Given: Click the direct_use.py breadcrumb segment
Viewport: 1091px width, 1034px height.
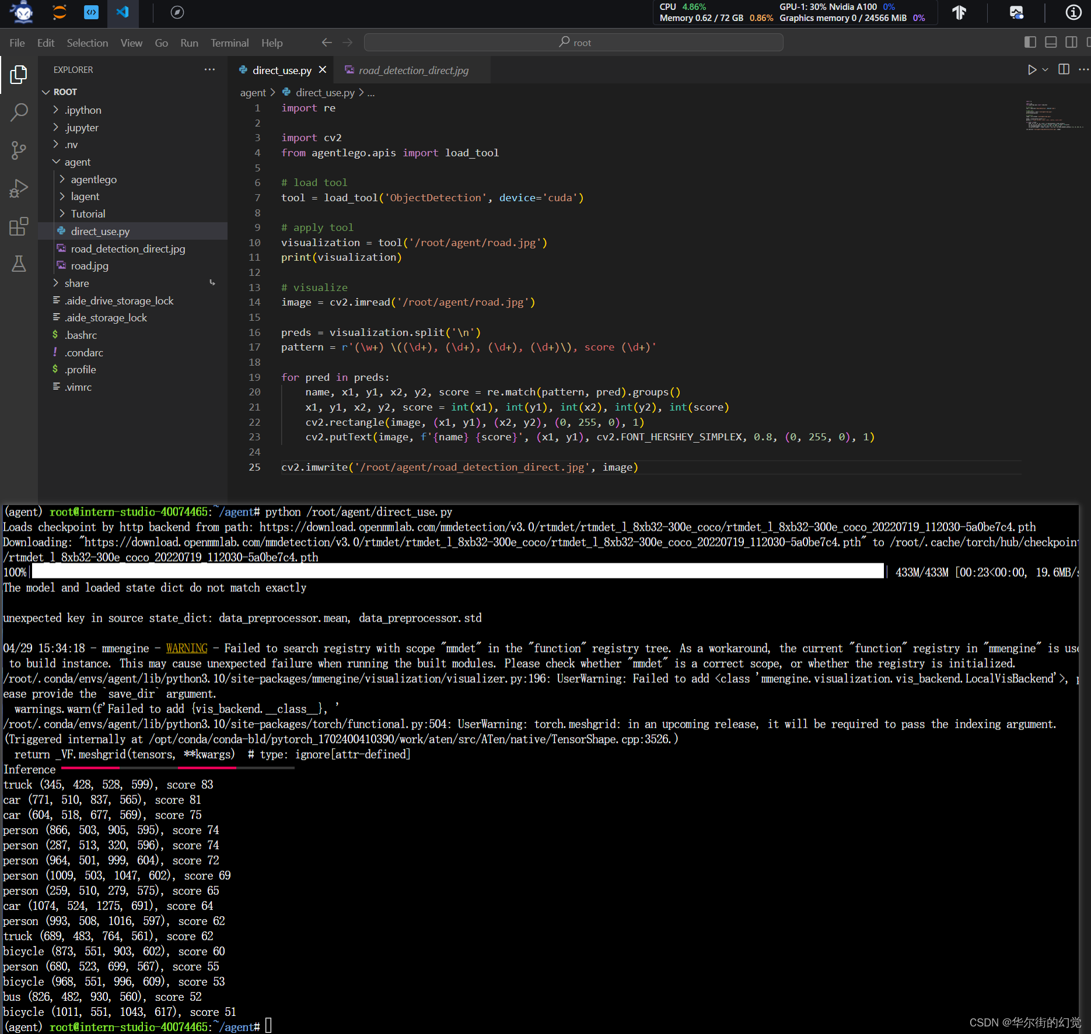Looking at the screenshot, I should (319, 92).
